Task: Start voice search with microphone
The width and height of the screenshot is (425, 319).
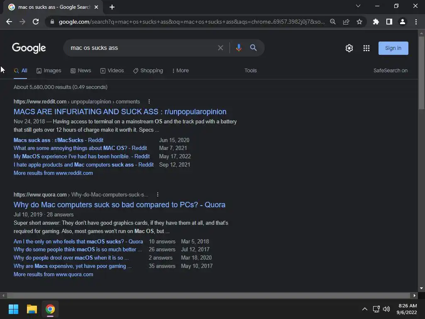Action: [239, 48]
